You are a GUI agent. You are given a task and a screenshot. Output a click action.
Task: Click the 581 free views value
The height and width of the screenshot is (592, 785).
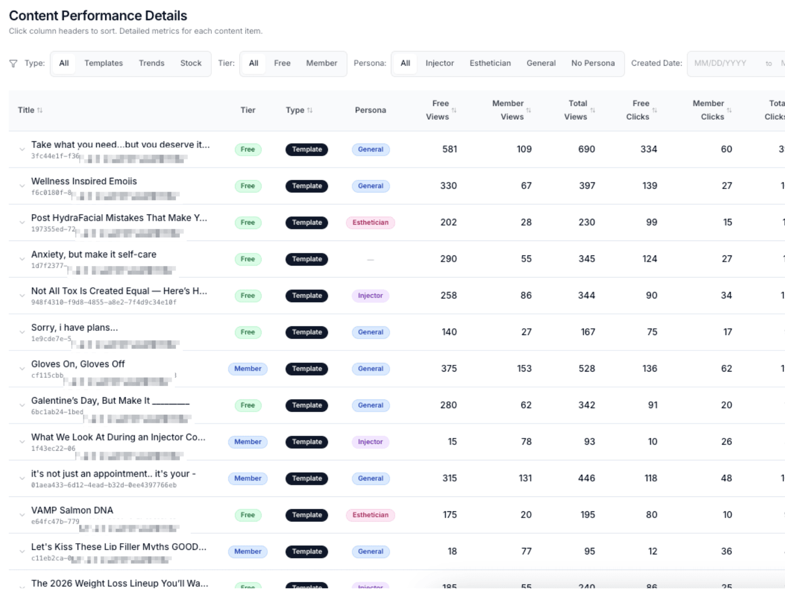(x=449, y=149)
